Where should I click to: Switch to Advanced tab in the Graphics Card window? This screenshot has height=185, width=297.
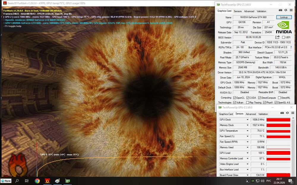249,11
